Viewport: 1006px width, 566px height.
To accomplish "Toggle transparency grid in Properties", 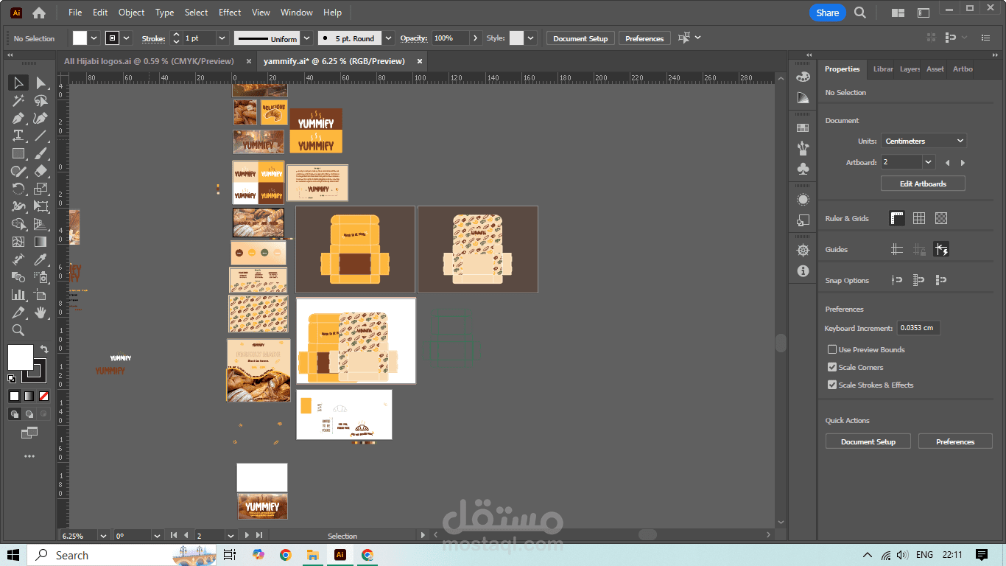I will [x=941, y=218].
